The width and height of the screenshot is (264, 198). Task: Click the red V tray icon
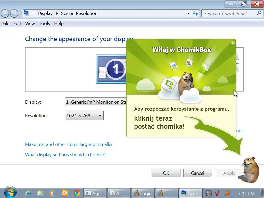(x=217, y=194)
